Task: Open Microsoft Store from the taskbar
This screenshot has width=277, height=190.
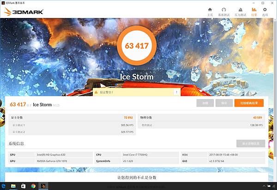Action: [23, 186]
